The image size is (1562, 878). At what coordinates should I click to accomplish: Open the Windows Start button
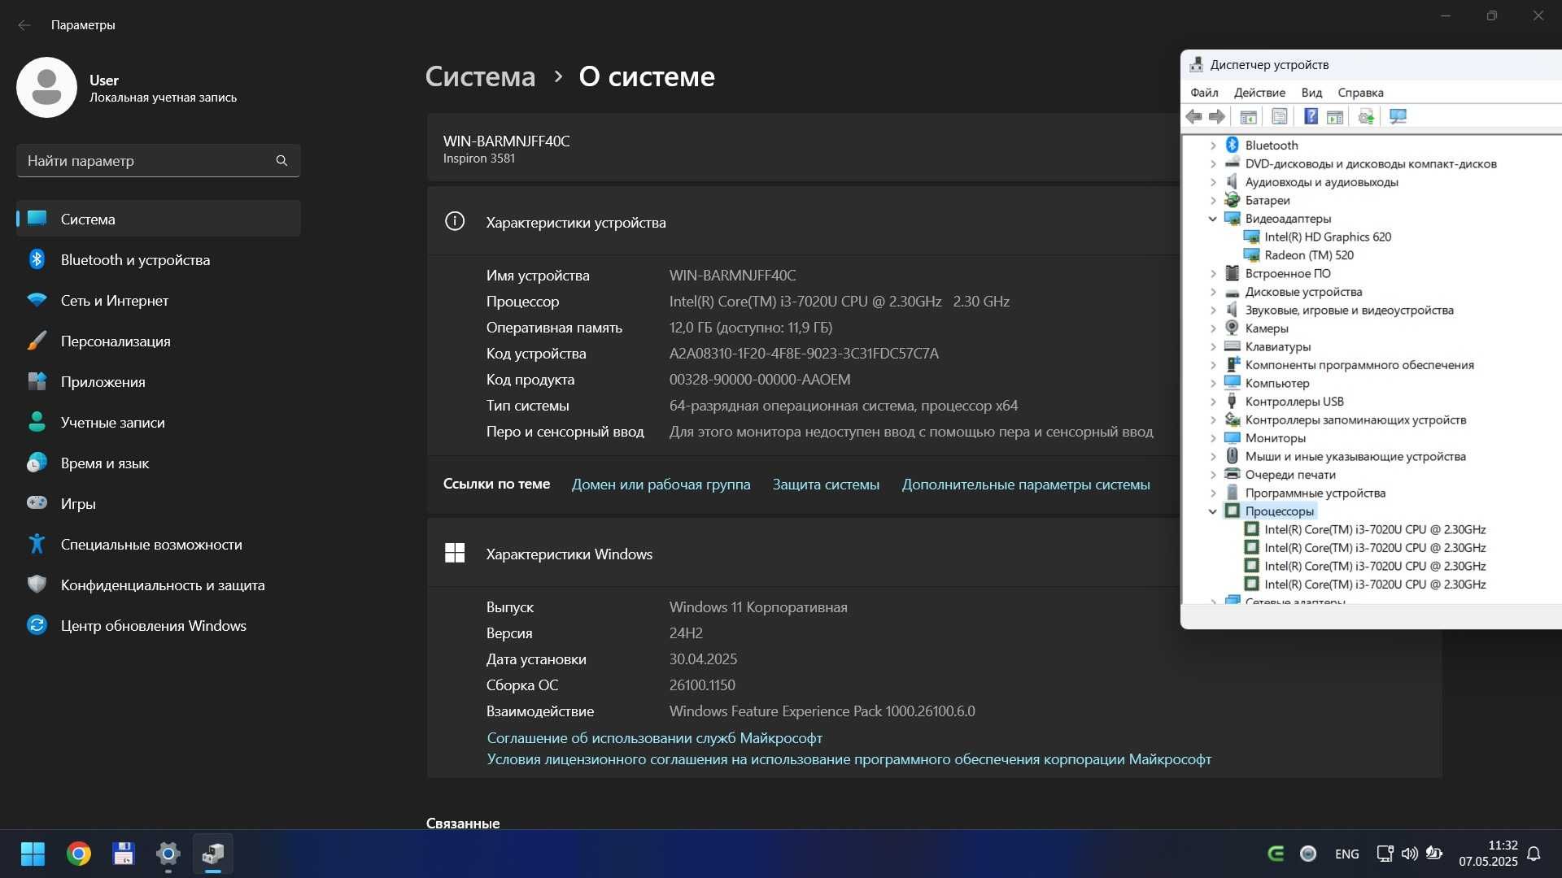[33, 854]
